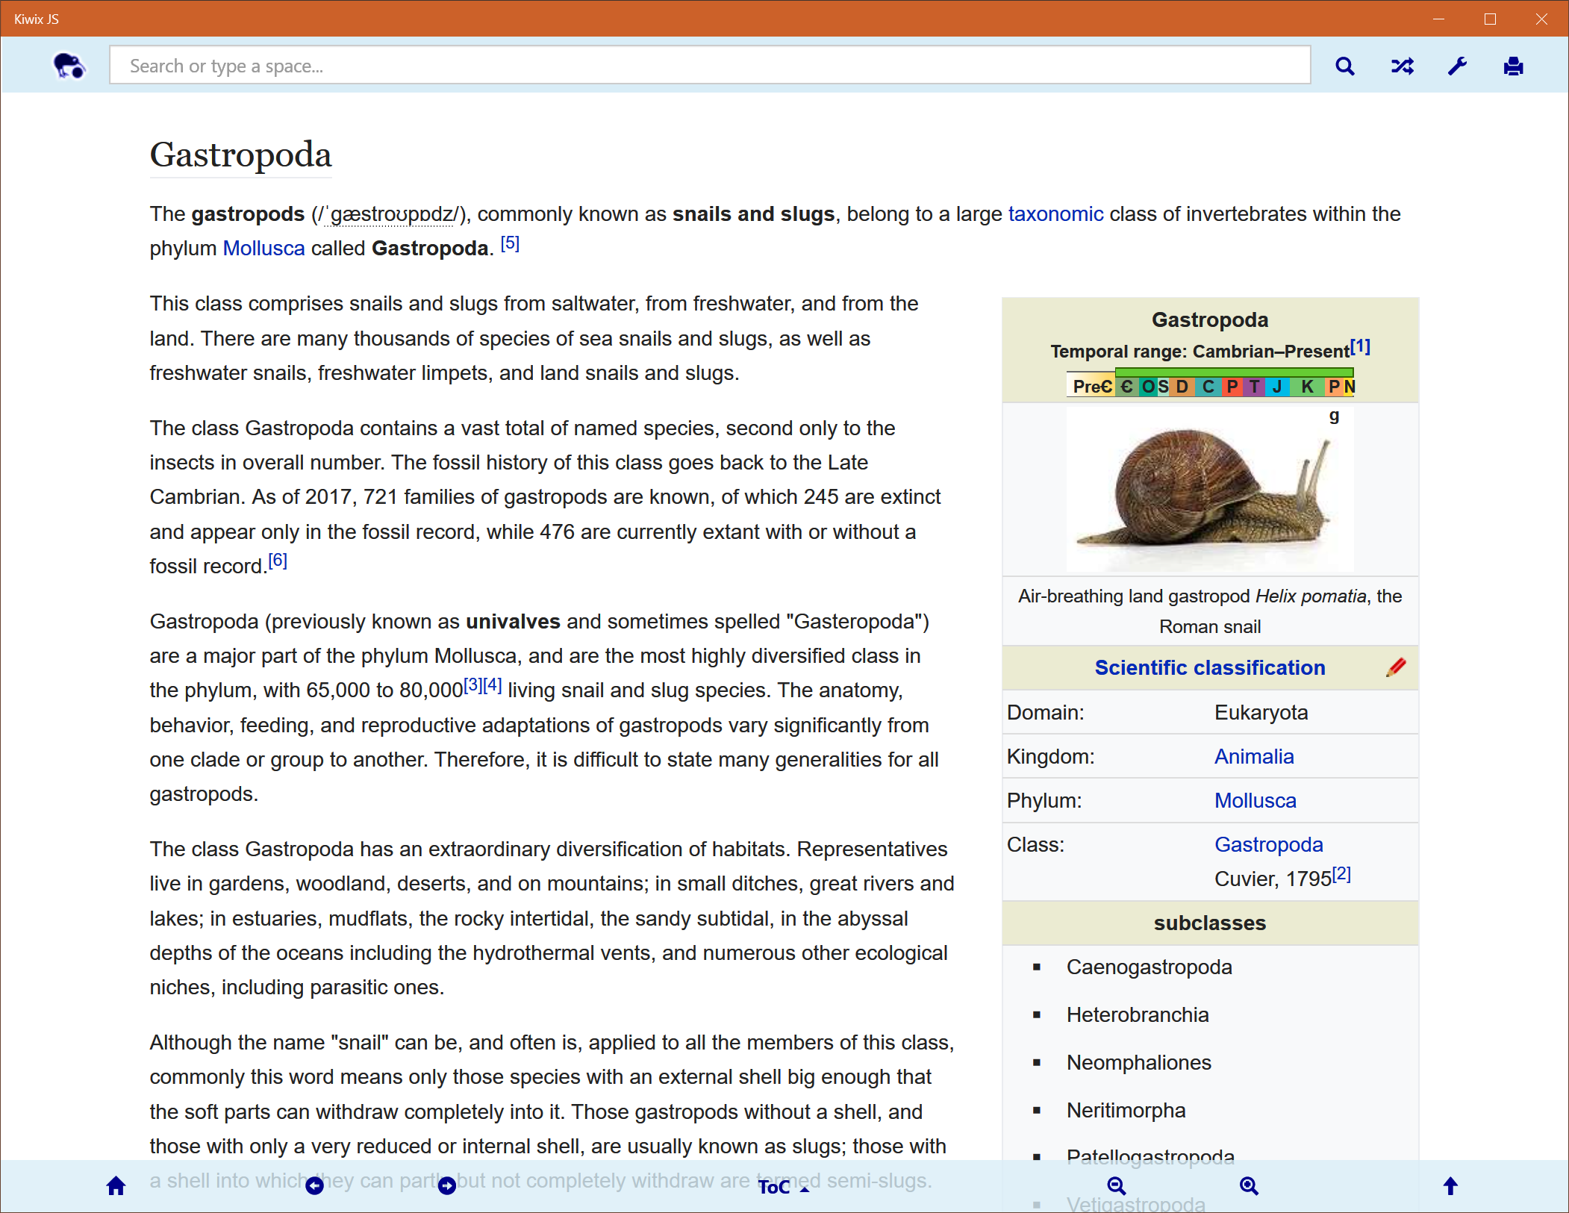Click Neritimorpha in subclasses list
The height and width of the screenshot is (1213, 1569).
click(x=1126, y=1111)
